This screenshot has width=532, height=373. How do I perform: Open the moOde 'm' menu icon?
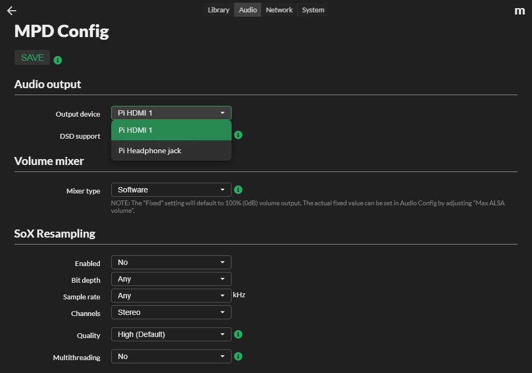click(x=519, y=11)
